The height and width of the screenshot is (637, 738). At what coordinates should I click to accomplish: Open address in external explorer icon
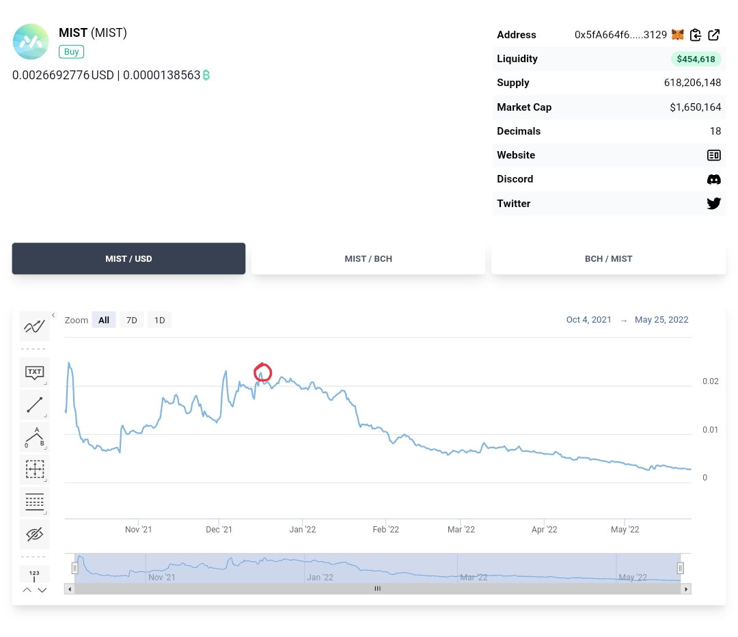click(713, 35)
